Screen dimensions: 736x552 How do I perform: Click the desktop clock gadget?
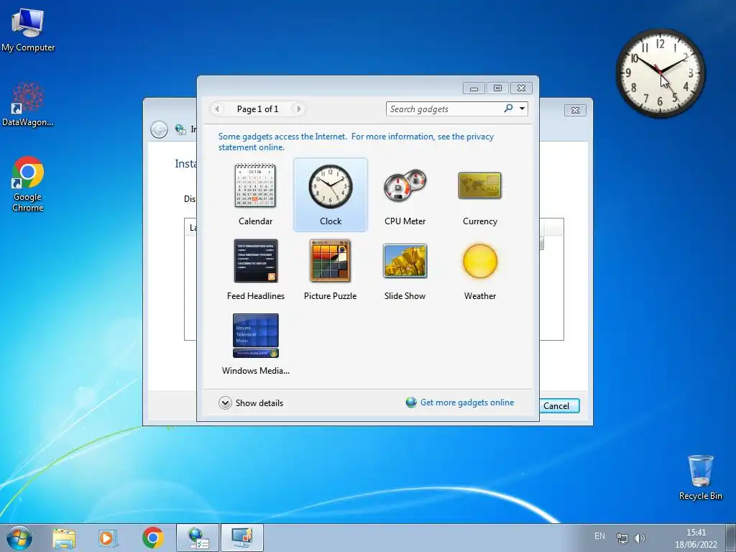[661, 73]
